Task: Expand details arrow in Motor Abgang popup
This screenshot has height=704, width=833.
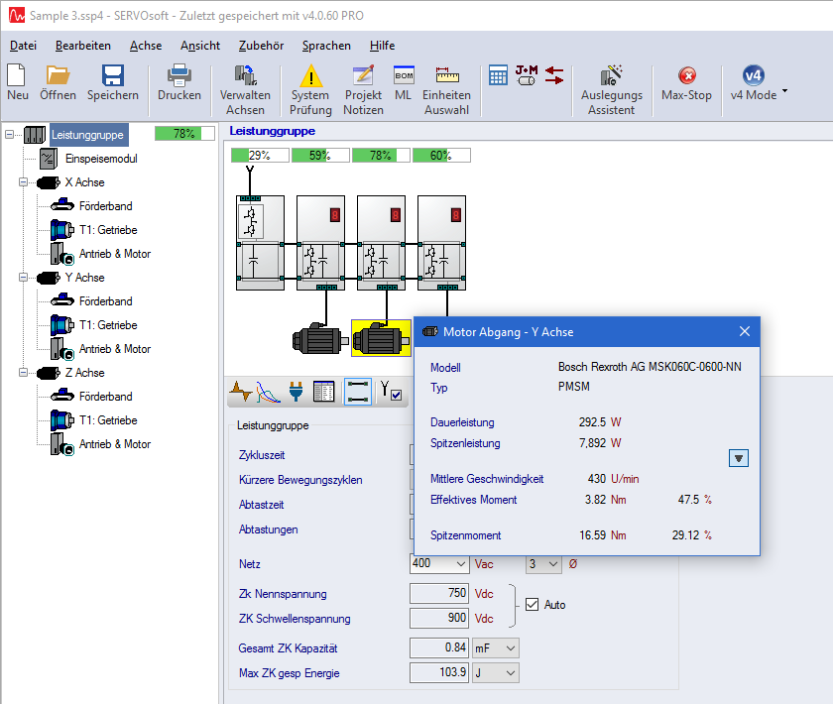Action: coord(738,457)
